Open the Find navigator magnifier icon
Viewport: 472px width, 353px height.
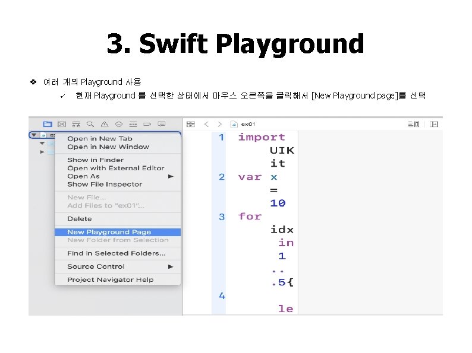click(90, 124)
